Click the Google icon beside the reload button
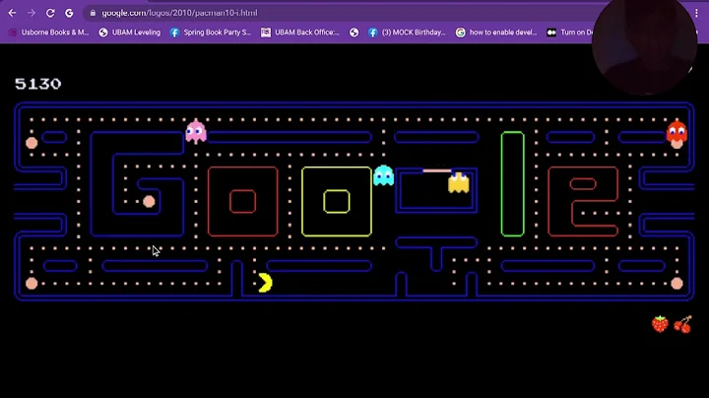The height and width of the screenshot is (398, 709). (69, 13)
